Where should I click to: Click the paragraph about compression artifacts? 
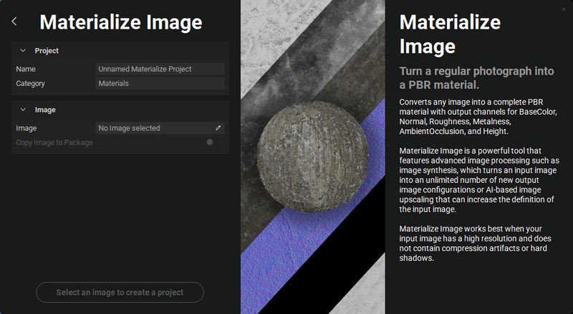tap(475, 243)
